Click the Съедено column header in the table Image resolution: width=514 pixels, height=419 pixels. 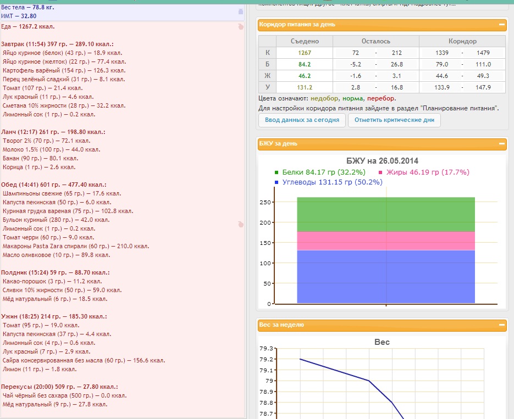pyautogui.click(x=305, y=41)
